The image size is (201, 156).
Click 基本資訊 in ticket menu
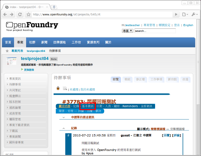[x=88, y=106]
